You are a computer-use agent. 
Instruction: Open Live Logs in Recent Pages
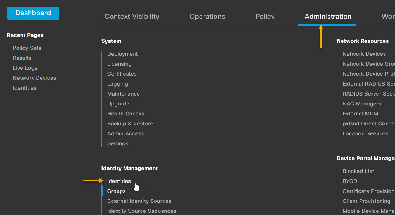[25, 68]
